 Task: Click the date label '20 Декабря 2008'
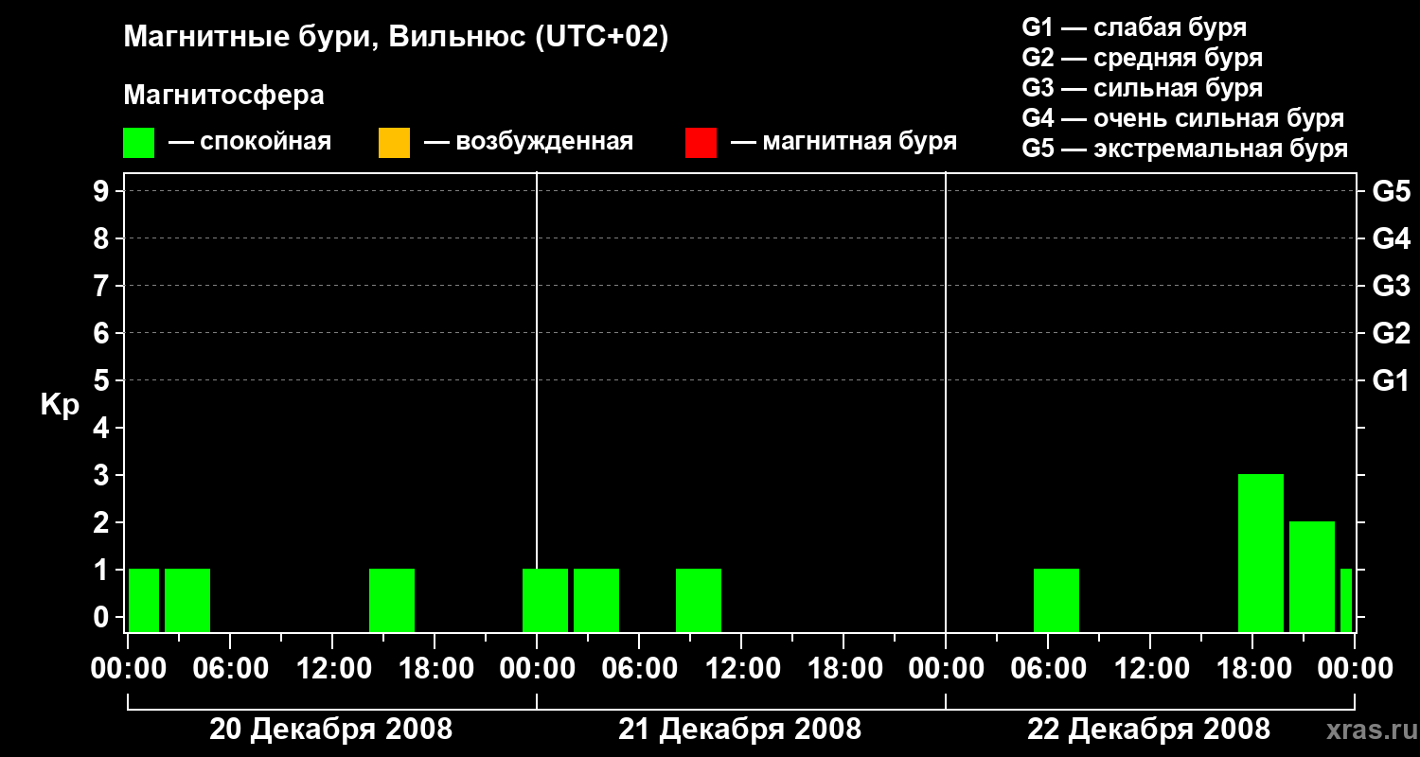(x=330, y=730)
